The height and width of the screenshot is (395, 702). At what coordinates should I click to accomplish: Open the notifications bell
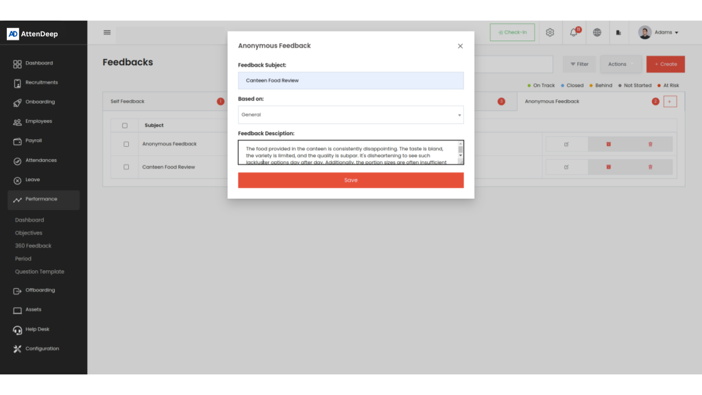[x=574, y=32]
